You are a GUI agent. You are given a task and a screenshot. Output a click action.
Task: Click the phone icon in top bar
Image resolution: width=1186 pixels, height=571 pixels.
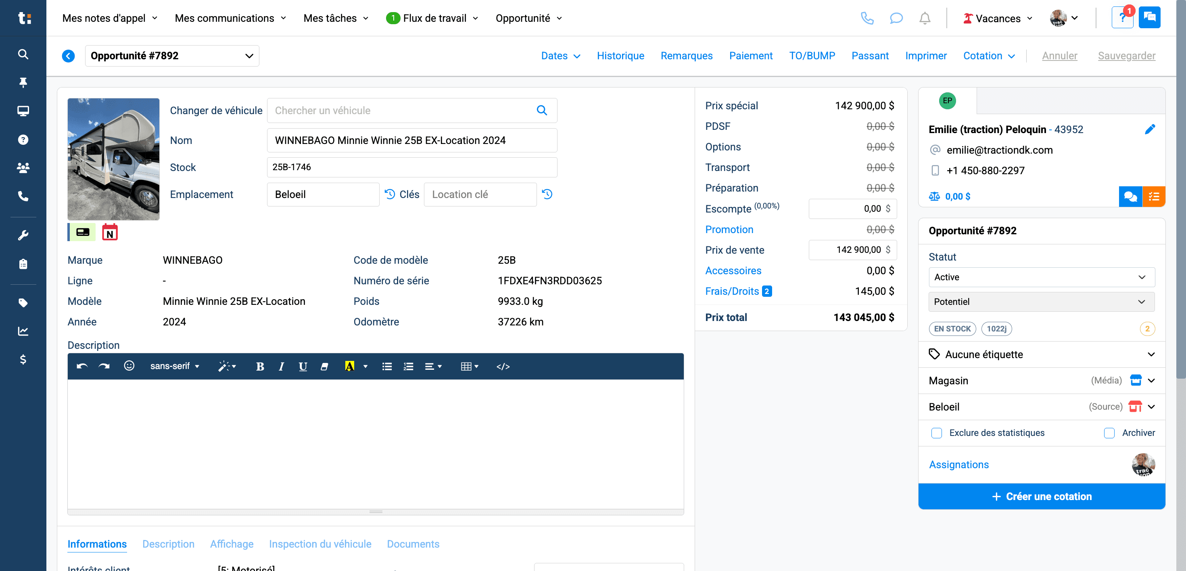[x=867, y=19]
